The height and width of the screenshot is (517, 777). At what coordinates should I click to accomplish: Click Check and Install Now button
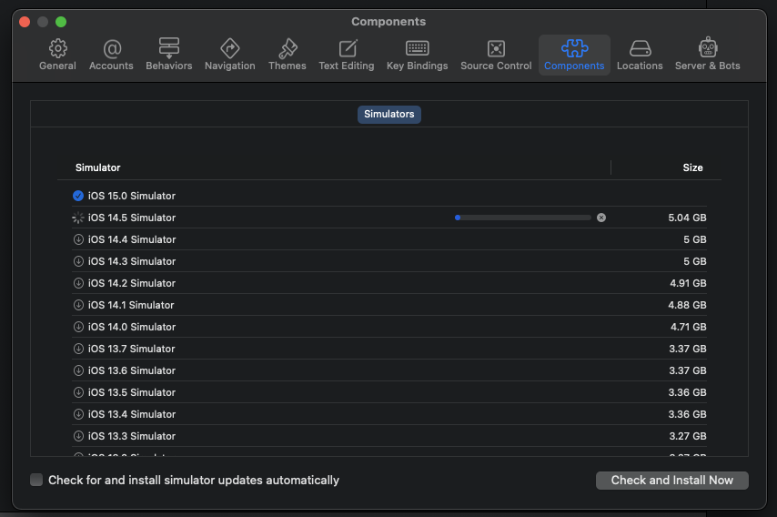672,481
